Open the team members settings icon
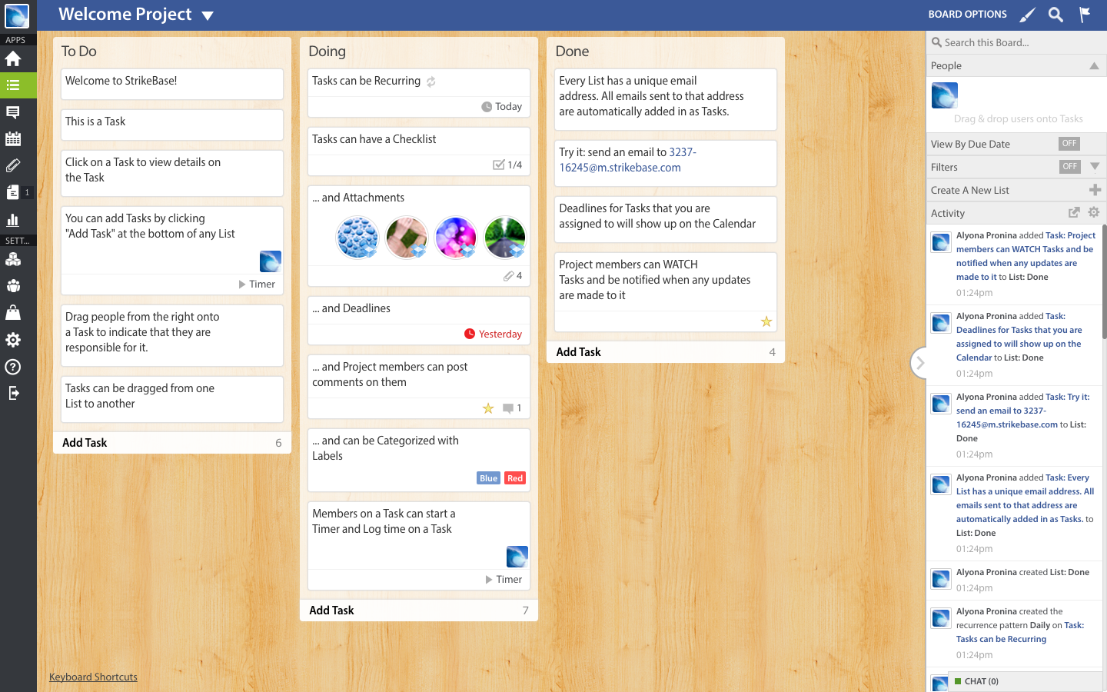 tap(13, 286)
